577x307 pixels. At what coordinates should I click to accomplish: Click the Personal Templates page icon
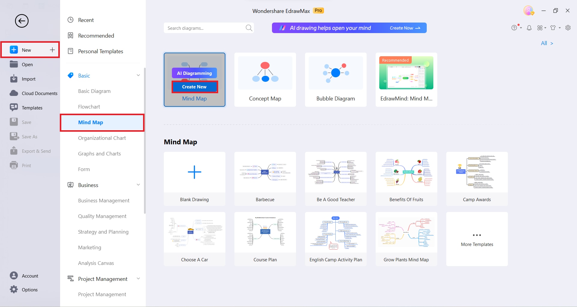point(71,51)
